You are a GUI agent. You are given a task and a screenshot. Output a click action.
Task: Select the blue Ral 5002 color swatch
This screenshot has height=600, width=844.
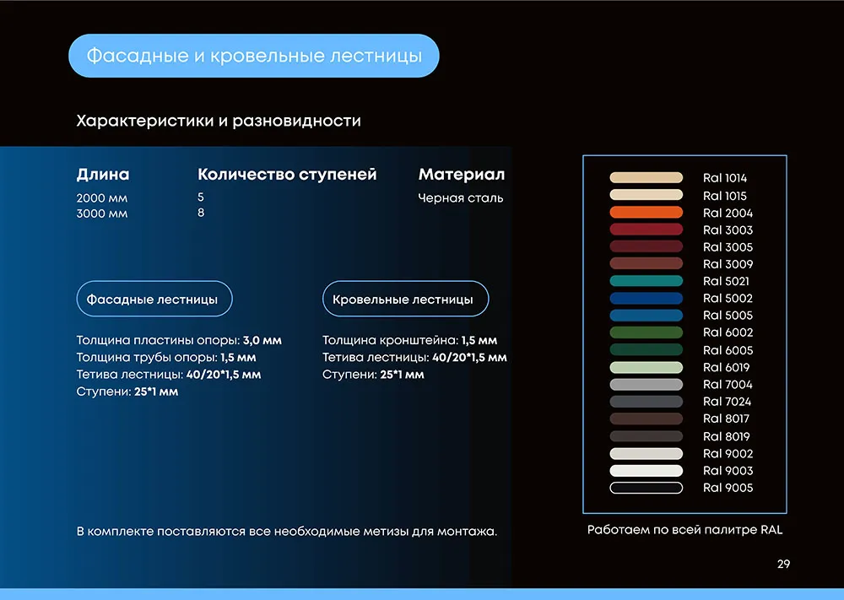(x=646, y=298)
